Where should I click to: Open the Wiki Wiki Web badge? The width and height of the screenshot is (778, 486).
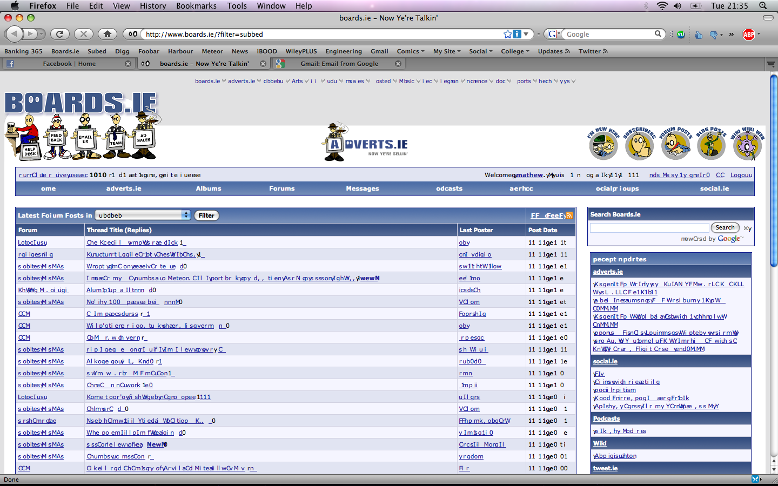(747, 144)
